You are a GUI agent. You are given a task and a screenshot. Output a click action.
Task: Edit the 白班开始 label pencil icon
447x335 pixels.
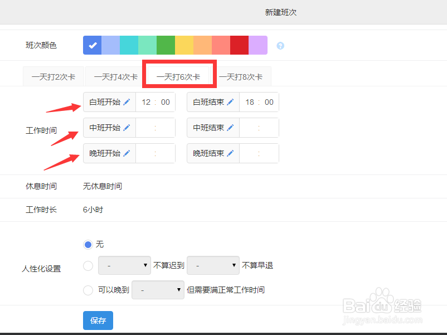tap(127, 102)
